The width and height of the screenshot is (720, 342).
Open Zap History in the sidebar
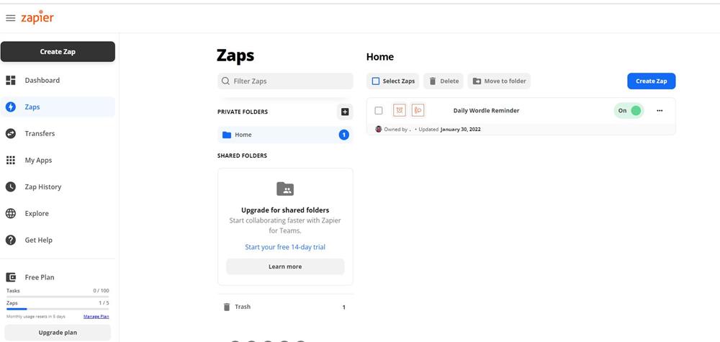tap(58, 186)
